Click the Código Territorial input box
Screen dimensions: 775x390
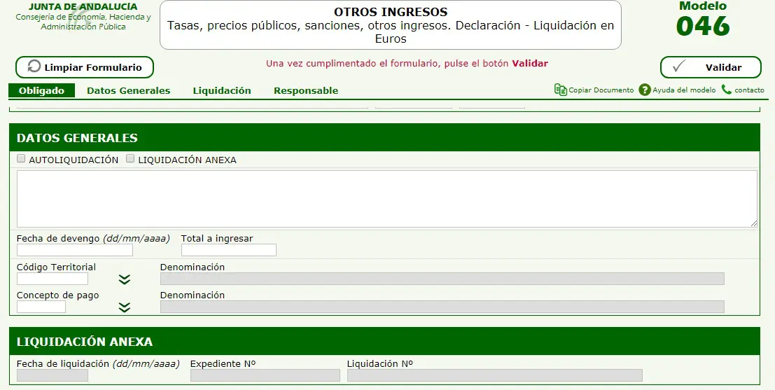pyautogui.click(x=53, y=279)
